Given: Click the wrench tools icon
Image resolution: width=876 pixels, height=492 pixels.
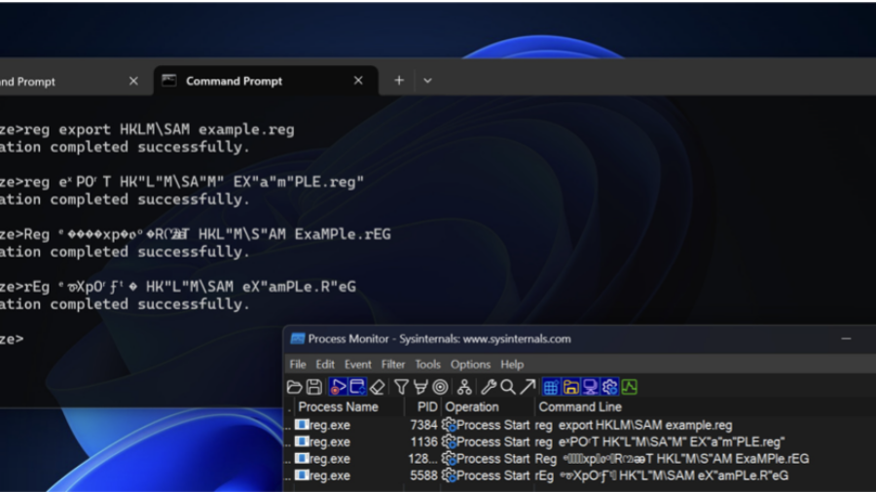Looking at the screenshot, I should 489,387.
